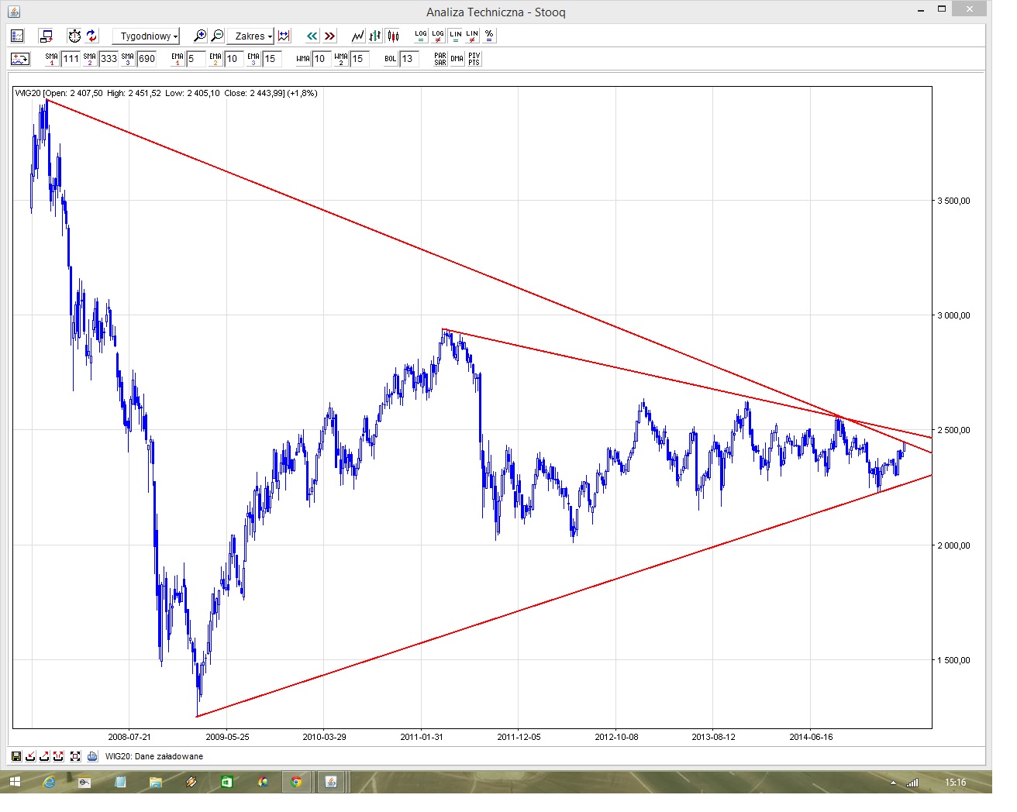1017x812 pixels.
Task: Click the SMA 3 period field showing 690
Action: pyautogui.click(x=147, y=59)
